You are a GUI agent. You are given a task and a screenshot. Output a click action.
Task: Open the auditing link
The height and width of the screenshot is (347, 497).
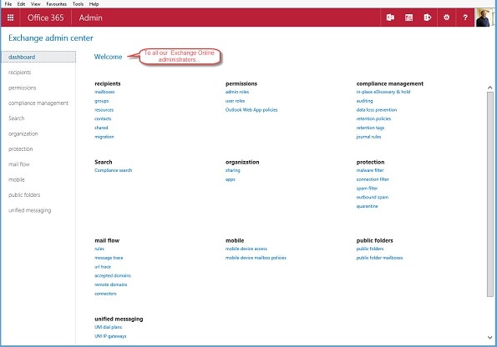click(x=364, y=101)
